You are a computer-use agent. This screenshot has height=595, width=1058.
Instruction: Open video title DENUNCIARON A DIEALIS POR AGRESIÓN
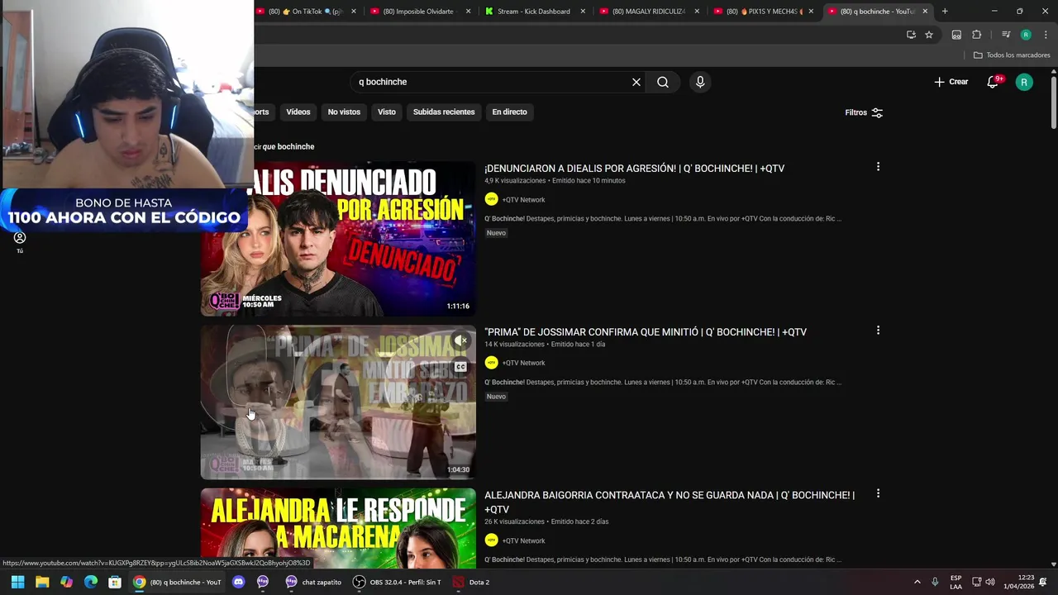coord(634,169)
